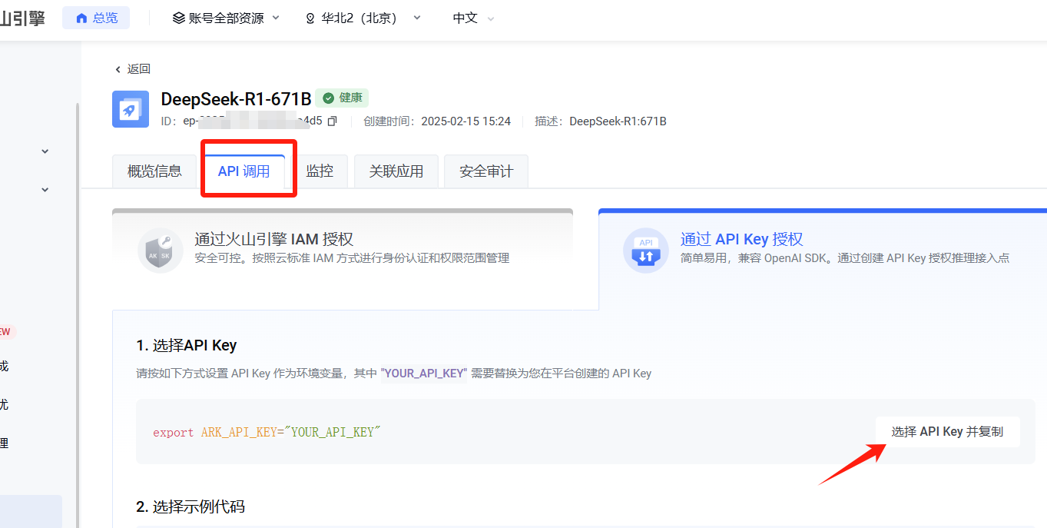Image resolution: width=1047 pixels, height=528 pixels.
Task: Click the export ARK_API_KEY code line
Action: pos(267,433)
